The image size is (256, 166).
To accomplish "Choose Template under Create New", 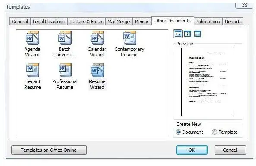I will 224,132.
